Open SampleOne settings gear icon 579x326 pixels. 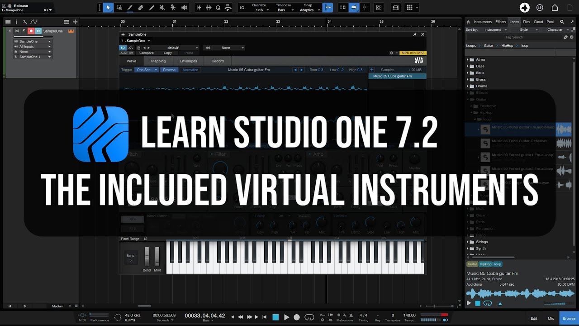click(391, 53)
